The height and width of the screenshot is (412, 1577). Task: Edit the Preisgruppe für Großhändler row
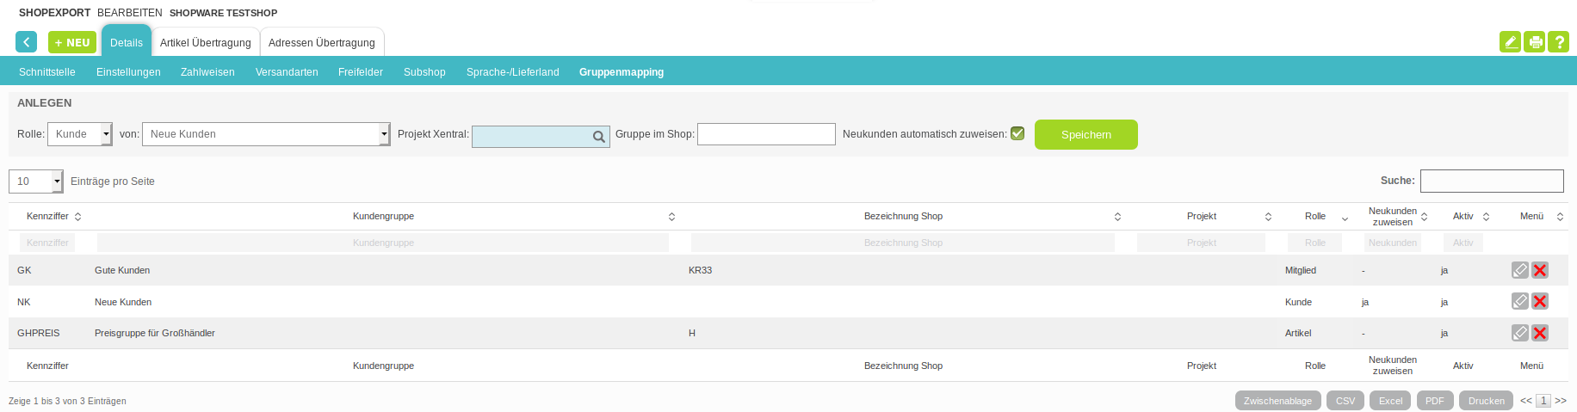pos(1519,333)
